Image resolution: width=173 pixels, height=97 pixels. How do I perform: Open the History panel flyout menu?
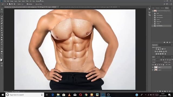[172, 8]
